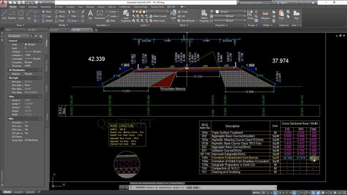
Task: Click the Stretch tool
Action: pyautogui.click(x=47, y=21)
